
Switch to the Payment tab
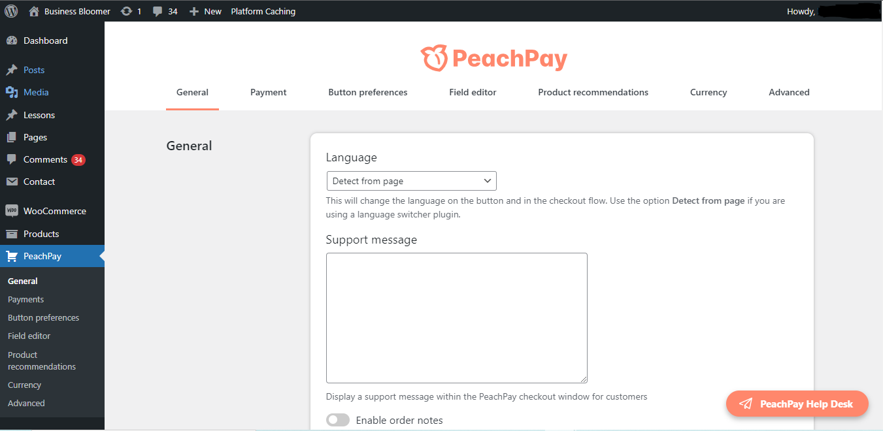tap(269, 92)
